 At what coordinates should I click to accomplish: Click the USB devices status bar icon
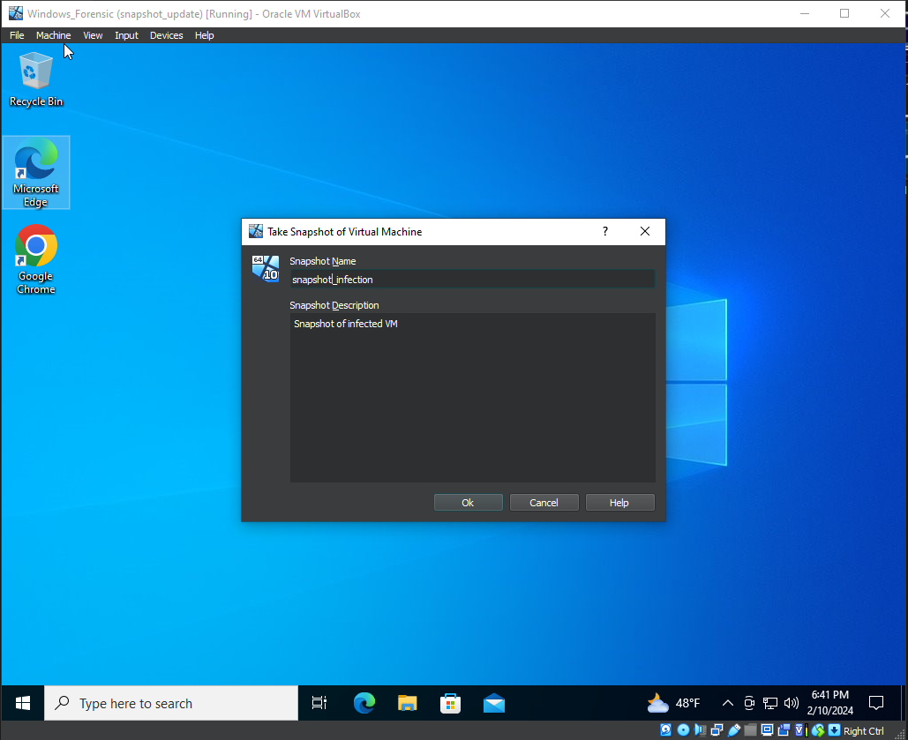(x=734, y=730)
